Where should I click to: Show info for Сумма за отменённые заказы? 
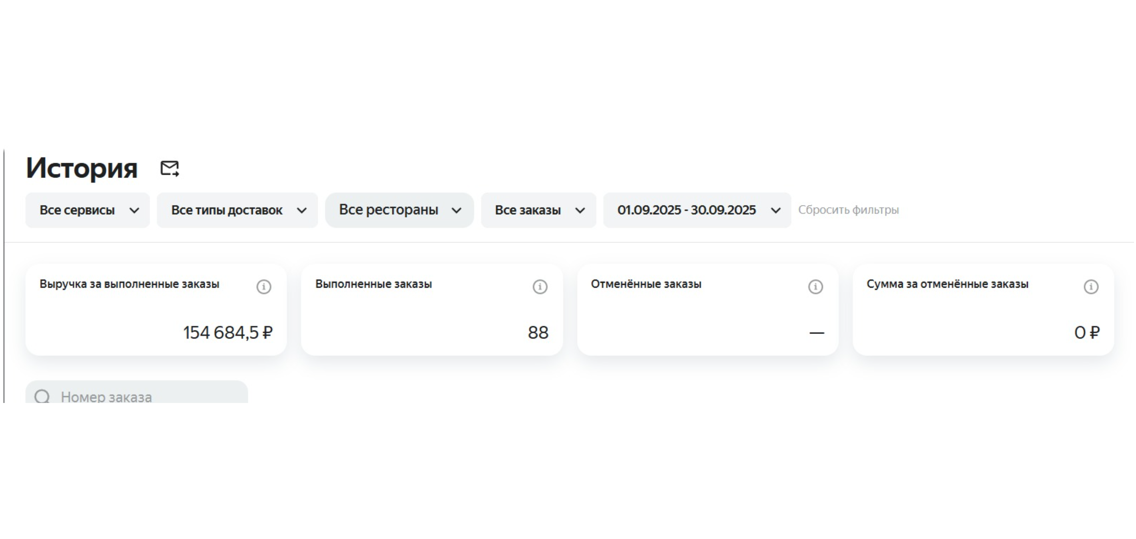[1091, 287]
